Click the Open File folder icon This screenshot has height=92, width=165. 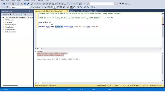pyautogui.click(x=22, y=4)
